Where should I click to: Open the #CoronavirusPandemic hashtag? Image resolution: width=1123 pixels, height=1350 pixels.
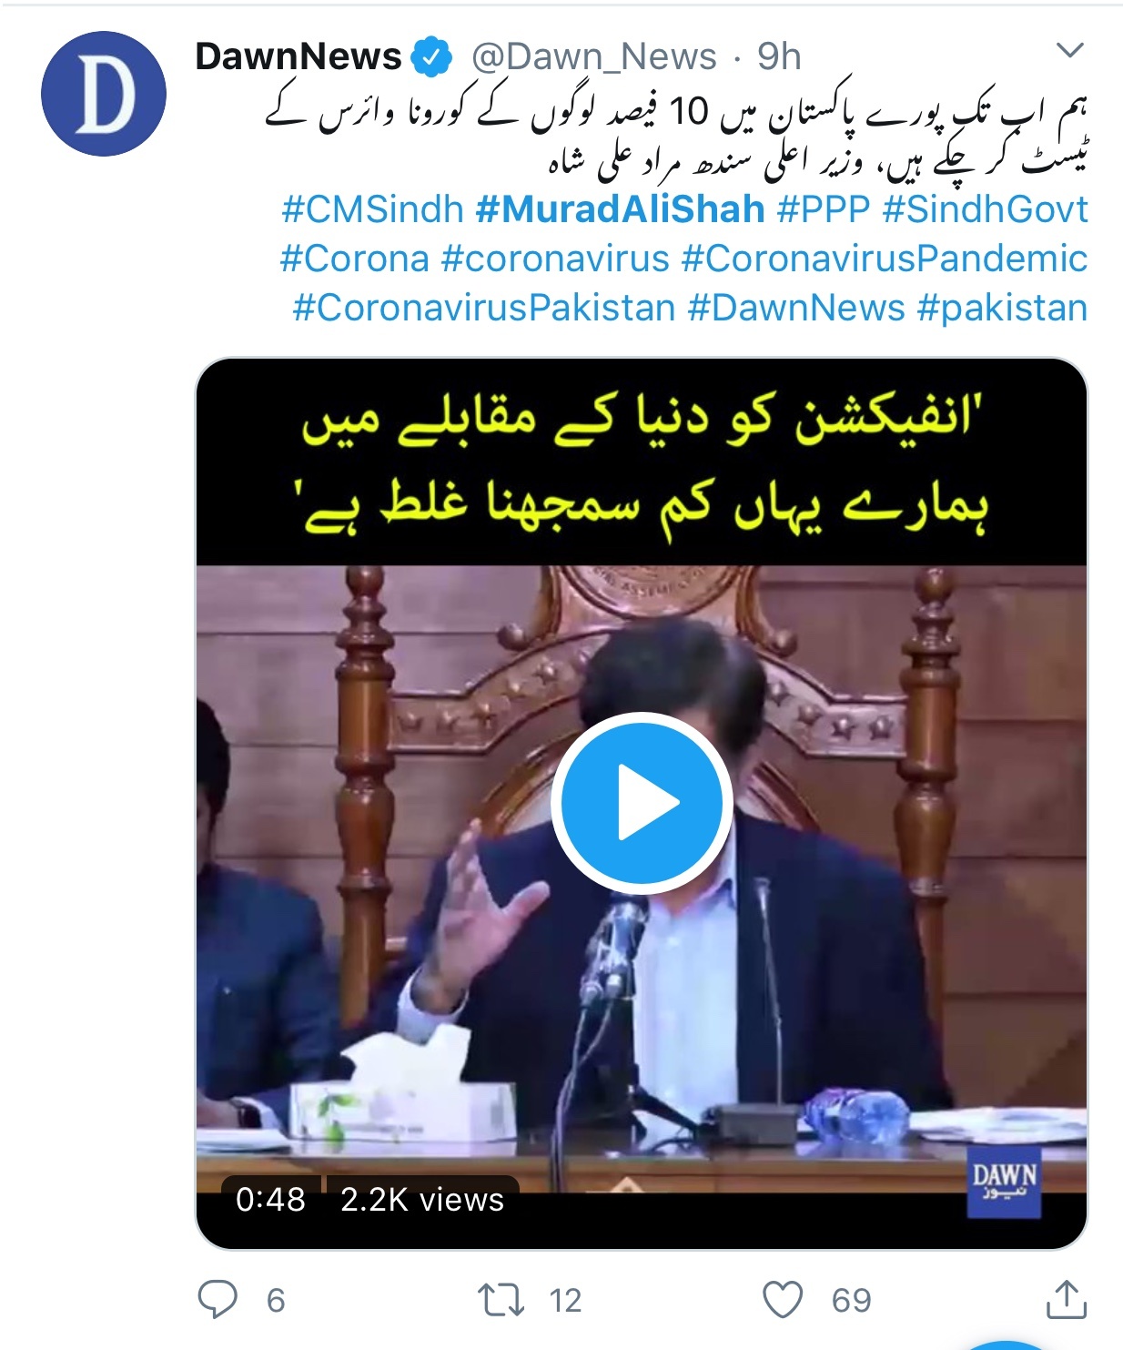(884, 259)
